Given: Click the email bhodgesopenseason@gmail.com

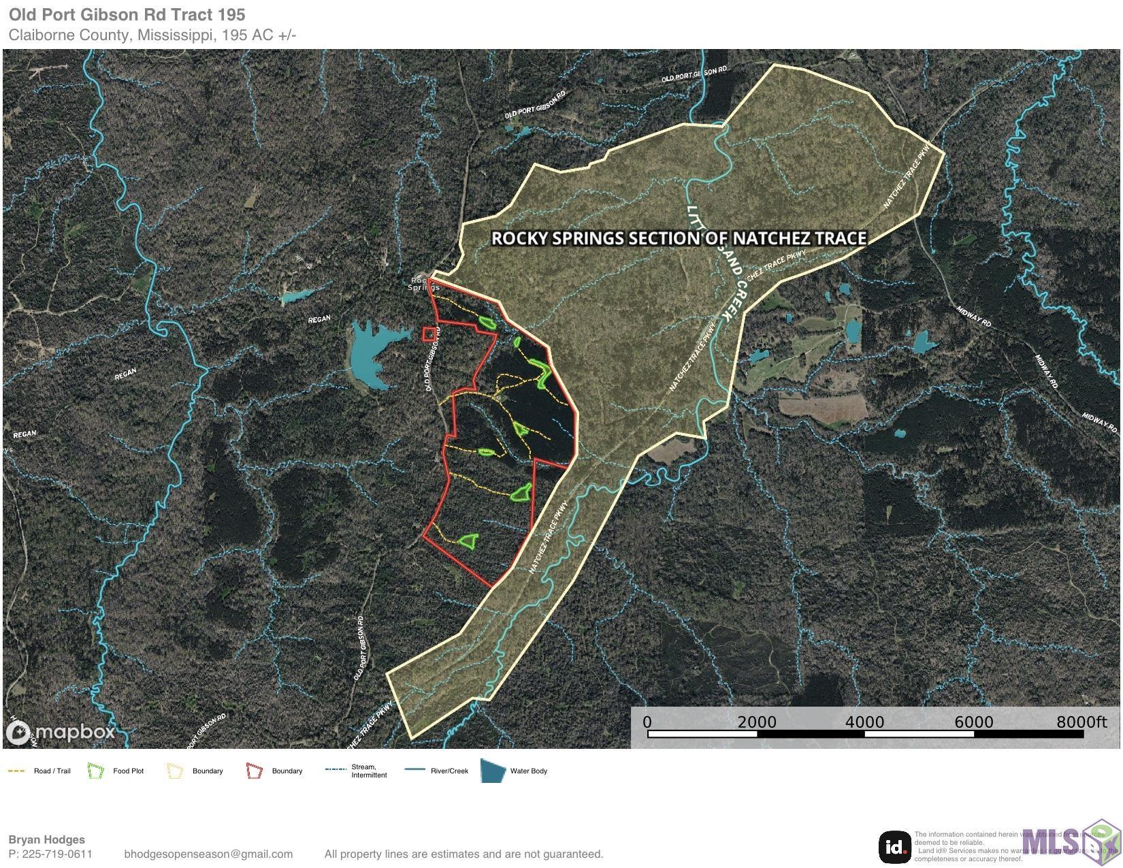Looking at the screenshot, I should (x=208, y=854).
